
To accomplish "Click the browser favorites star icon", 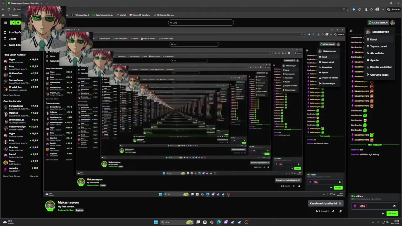I will [x=348, y=9].
